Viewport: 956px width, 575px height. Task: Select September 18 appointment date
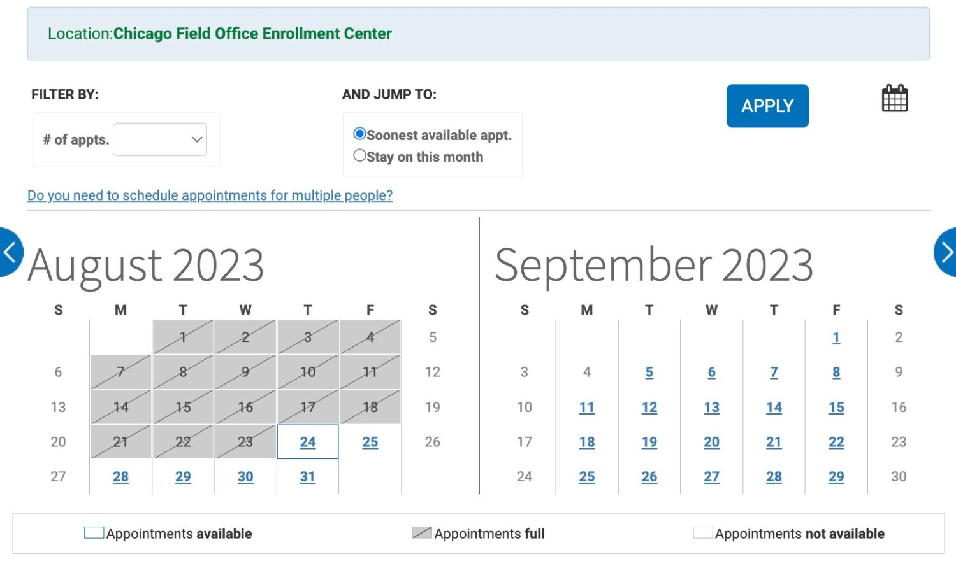point(586,442)
